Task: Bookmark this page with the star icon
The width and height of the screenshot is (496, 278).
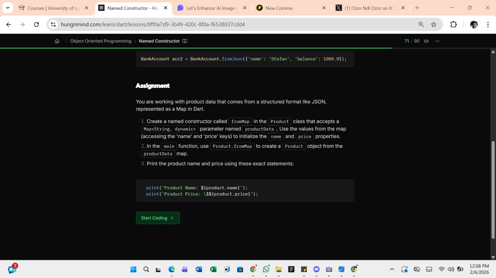Action: (x=434, y=24)
